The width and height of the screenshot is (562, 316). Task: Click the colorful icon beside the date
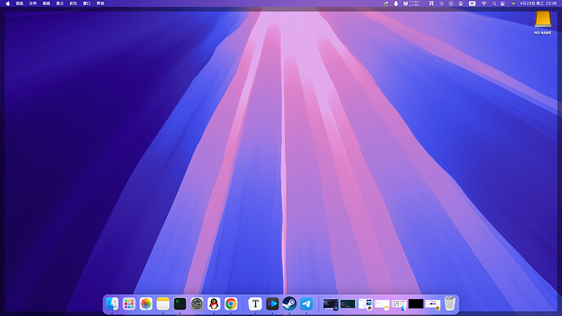point(513,3)
